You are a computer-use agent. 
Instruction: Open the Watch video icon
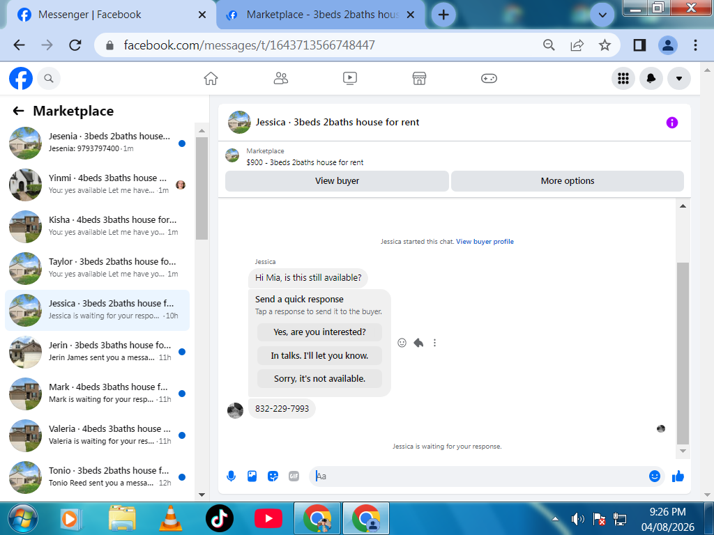pyautogui.click(x=350, y=78)
